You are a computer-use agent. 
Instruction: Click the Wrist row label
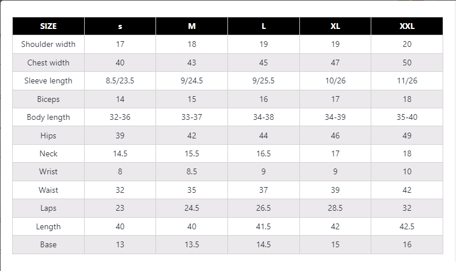click(48, 171)
